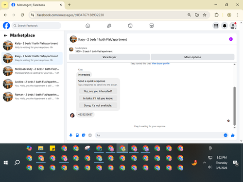Image resolution: width=243 pixels, height=182 pixels.
Task: Expand the tab search dropdown
Action: [x=5, y=5]
